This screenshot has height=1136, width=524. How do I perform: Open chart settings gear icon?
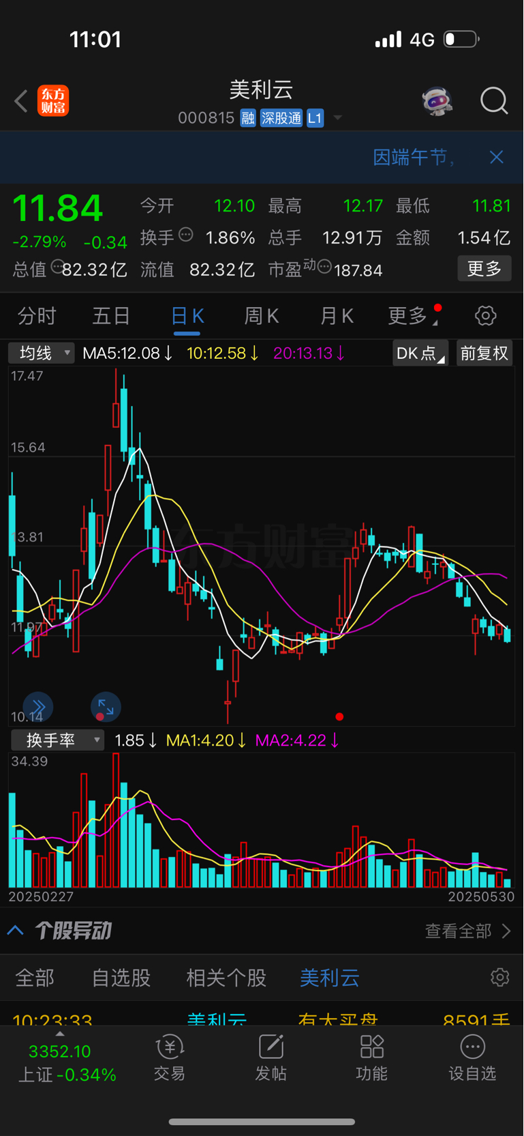485,315
